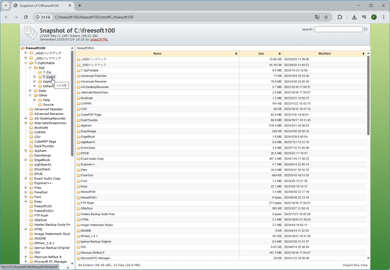Select EmoCheck in the tree
The image size is (390, 270).
tap(42, 169)
